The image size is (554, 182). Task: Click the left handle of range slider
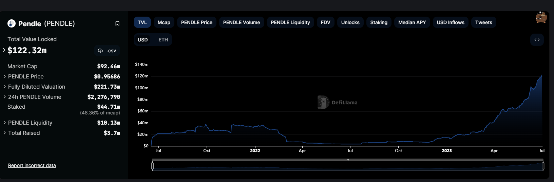152,166
